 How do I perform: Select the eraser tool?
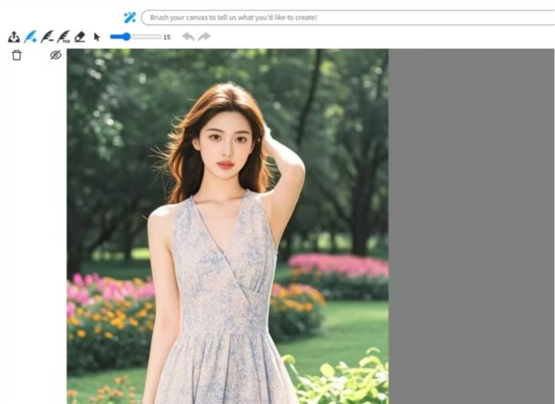tap(80, 37)
